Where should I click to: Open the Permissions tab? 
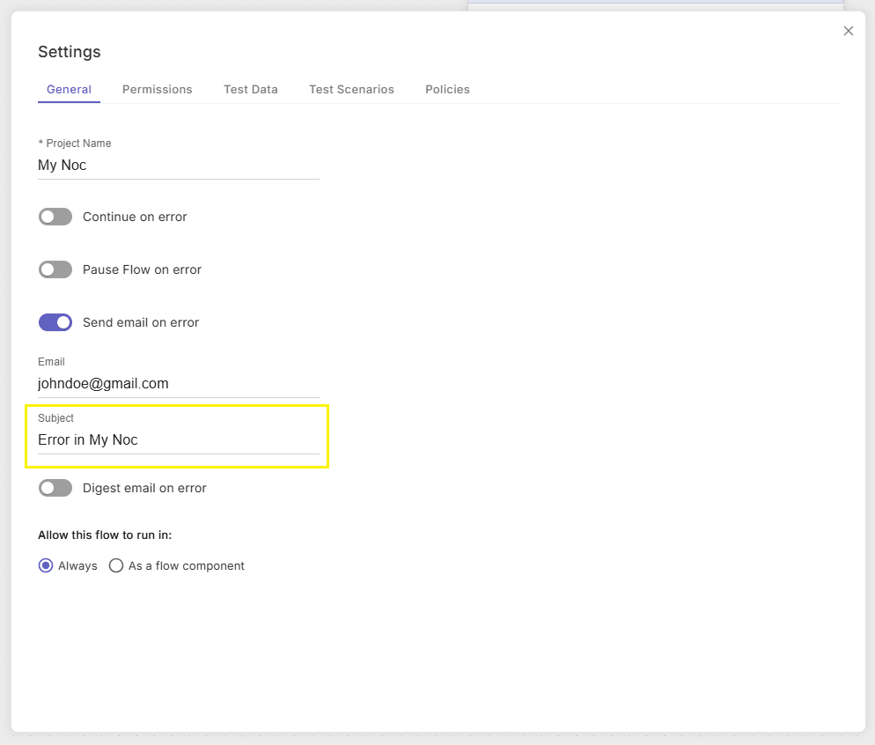(x=158, y=89)
